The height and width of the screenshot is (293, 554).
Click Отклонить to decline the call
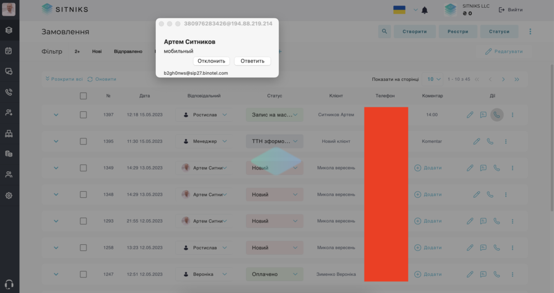point(211,61)
